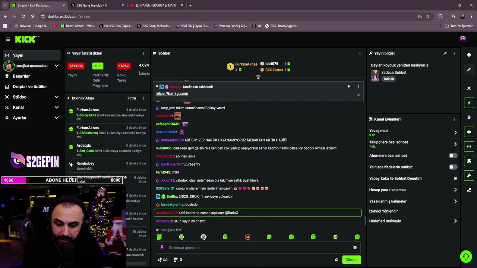
Task: Select Yayın in the left sidebar
Action: (x=32, y=55)
